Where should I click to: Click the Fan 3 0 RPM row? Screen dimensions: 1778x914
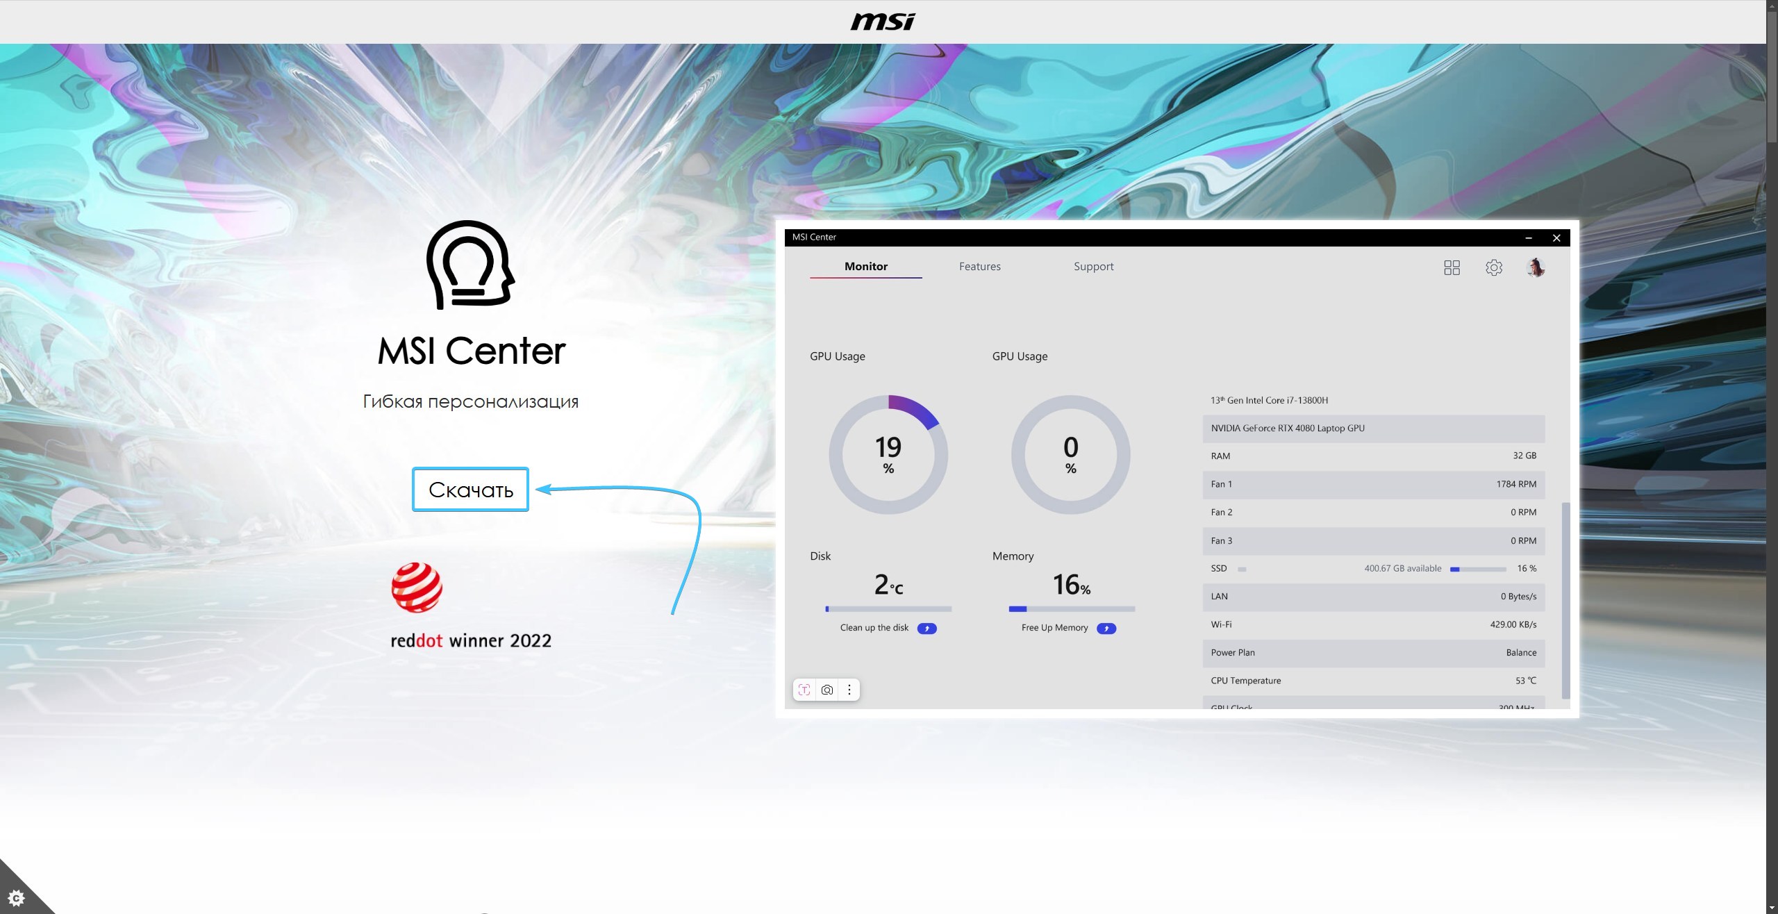point(1373,541)
